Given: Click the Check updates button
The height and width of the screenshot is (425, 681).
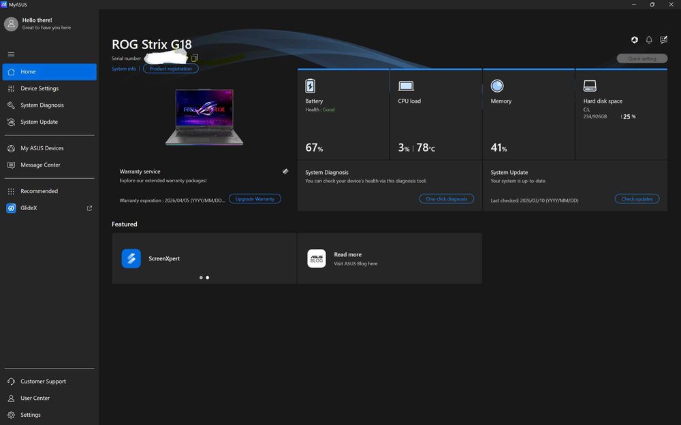Looking at the screenshot, I should 637,199.
